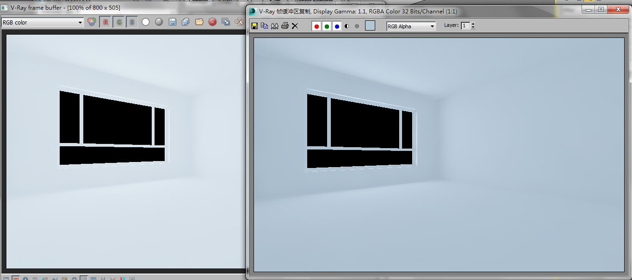This screenshot has width=632, height=280.
Task: Toggle the blue channel B button
Action: pyautogui.click(x=132, y=22)
